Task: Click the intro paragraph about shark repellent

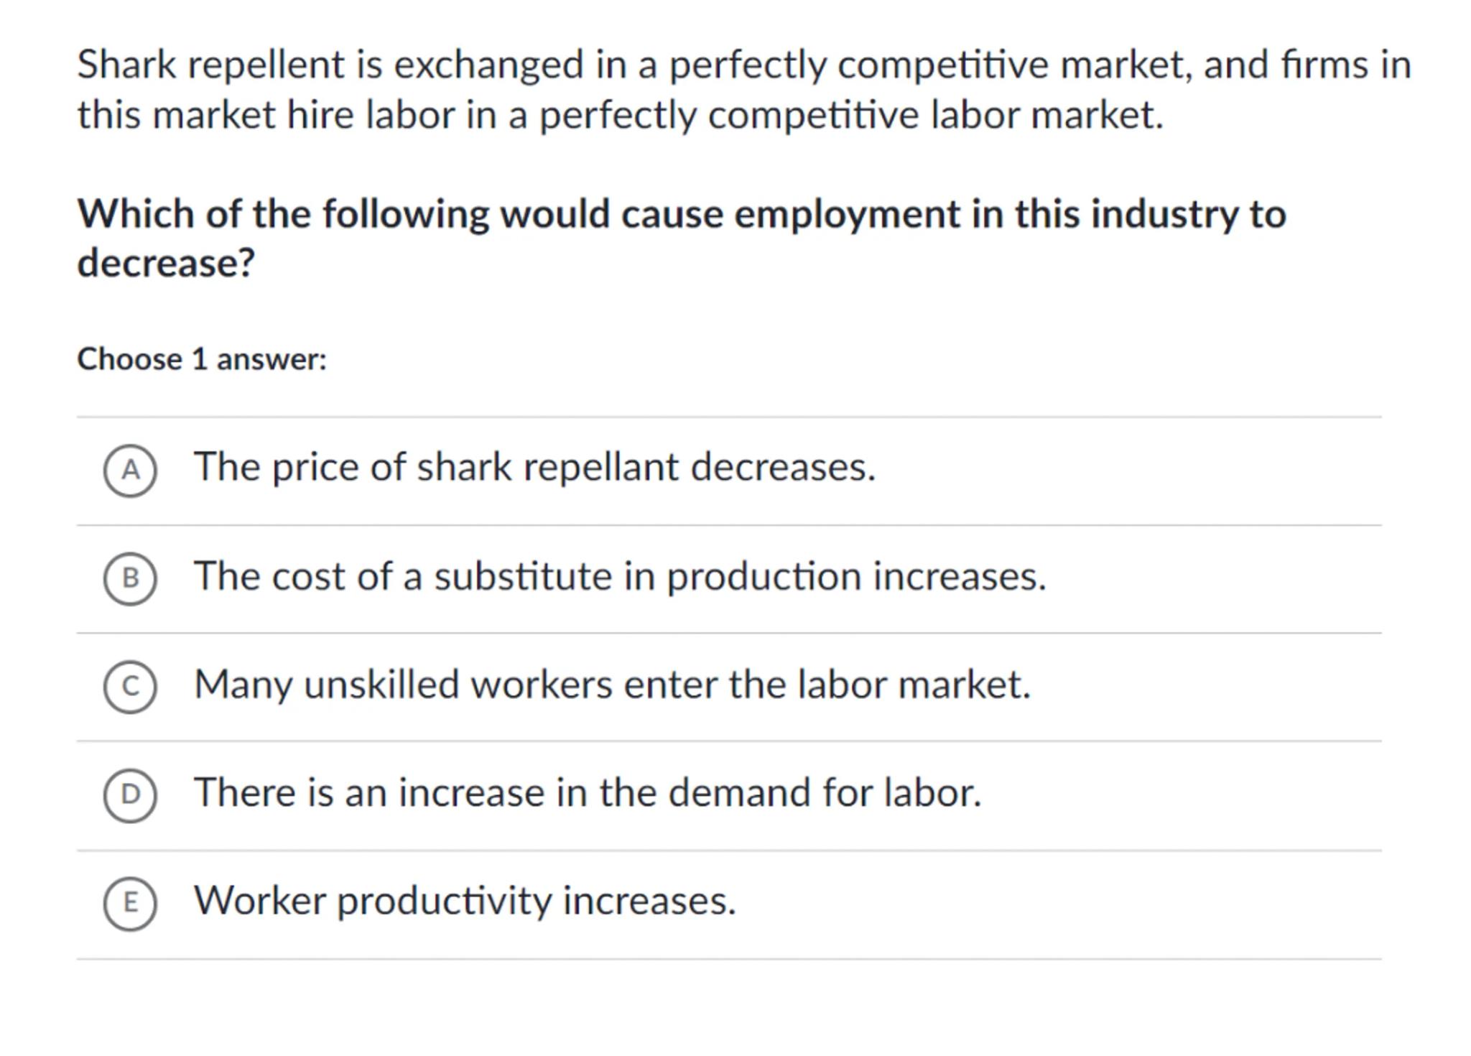Action: pyautogui.click(x=744, y=89)
